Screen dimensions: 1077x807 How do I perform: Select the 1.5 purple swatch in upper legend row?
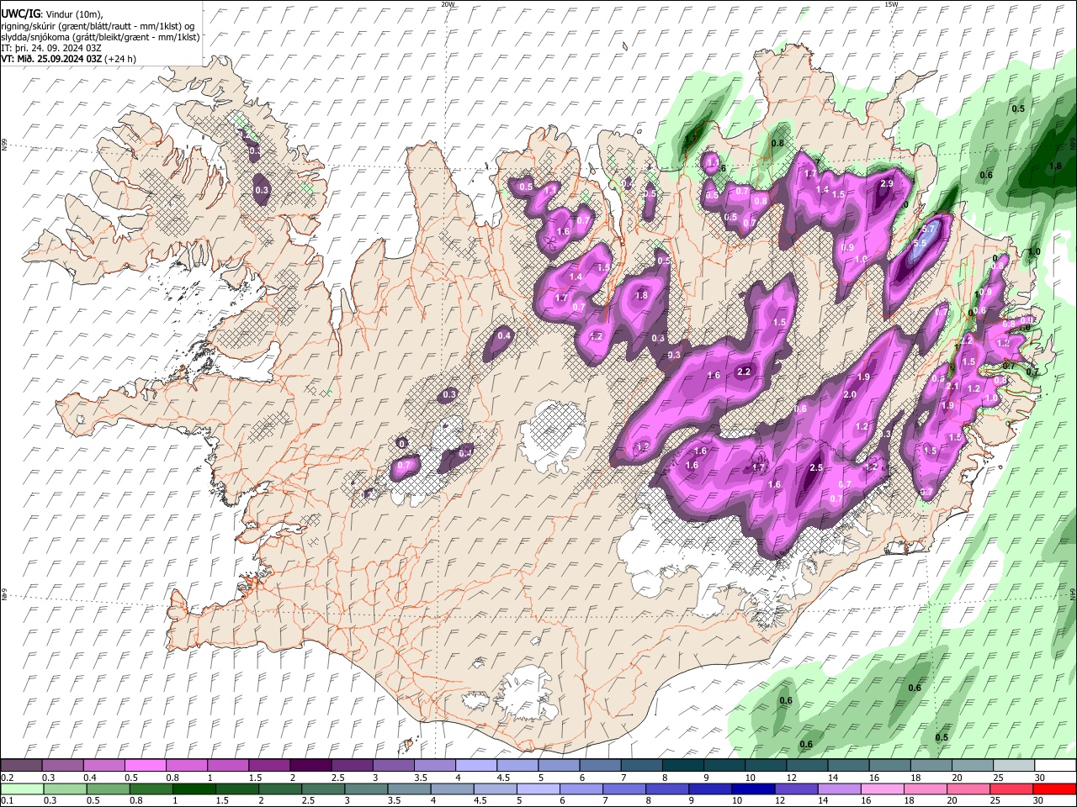(x=269, y=766)
